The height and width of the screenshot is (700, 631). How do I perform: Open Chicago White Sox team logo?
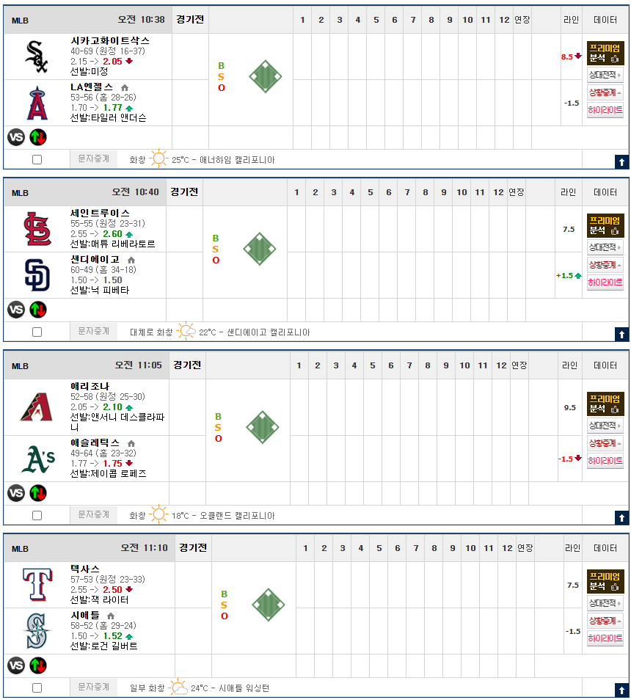(x=36, y=56)
